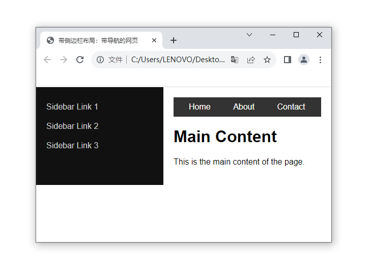Click the browser forward arrow
The image size is (370, 267).
point(64,60)
